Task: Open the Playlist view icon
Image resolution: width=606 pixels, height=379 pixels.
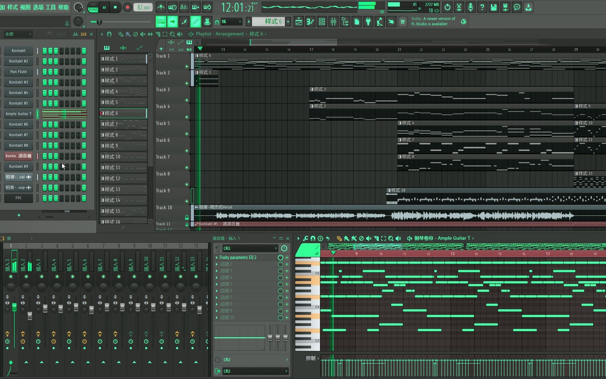Action: point(299,22)
